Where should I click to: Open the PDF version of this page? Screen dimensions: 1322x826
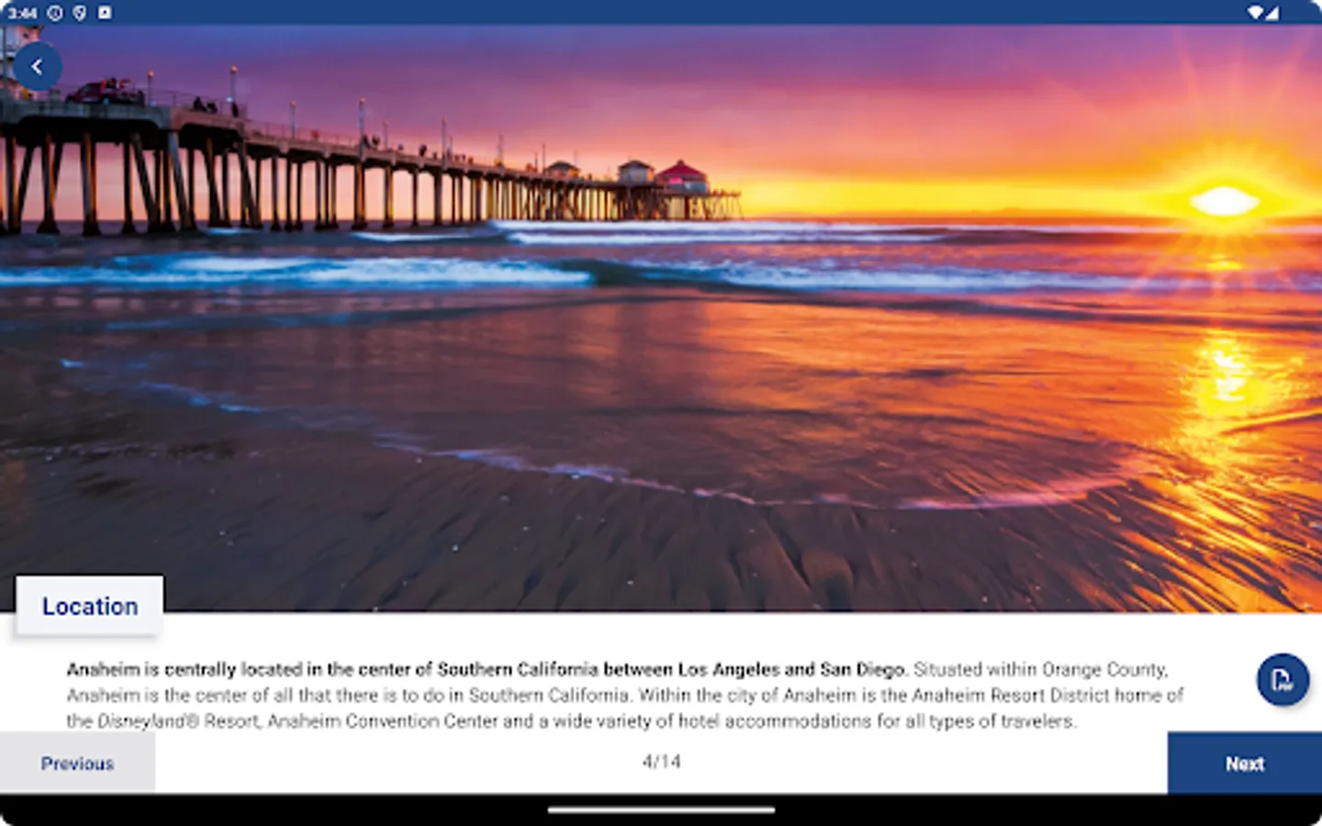pos(1282,680)
